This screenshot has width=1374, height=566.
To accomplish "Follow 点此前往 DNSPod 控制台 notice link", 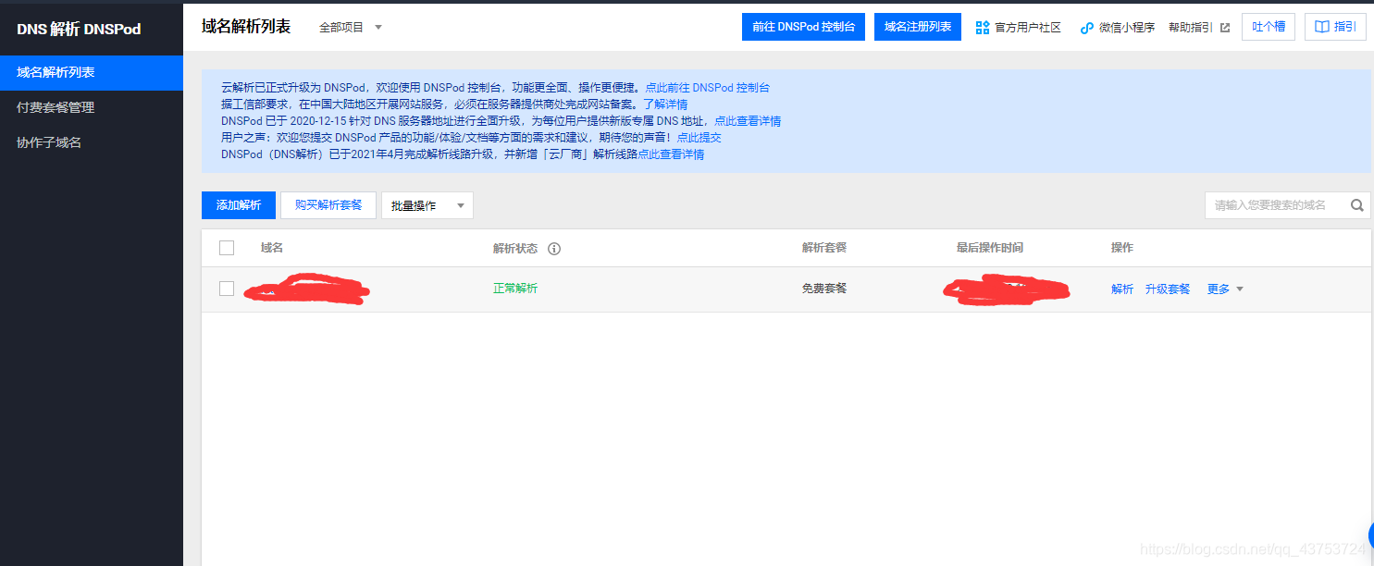I will click(x=708, y=88).
